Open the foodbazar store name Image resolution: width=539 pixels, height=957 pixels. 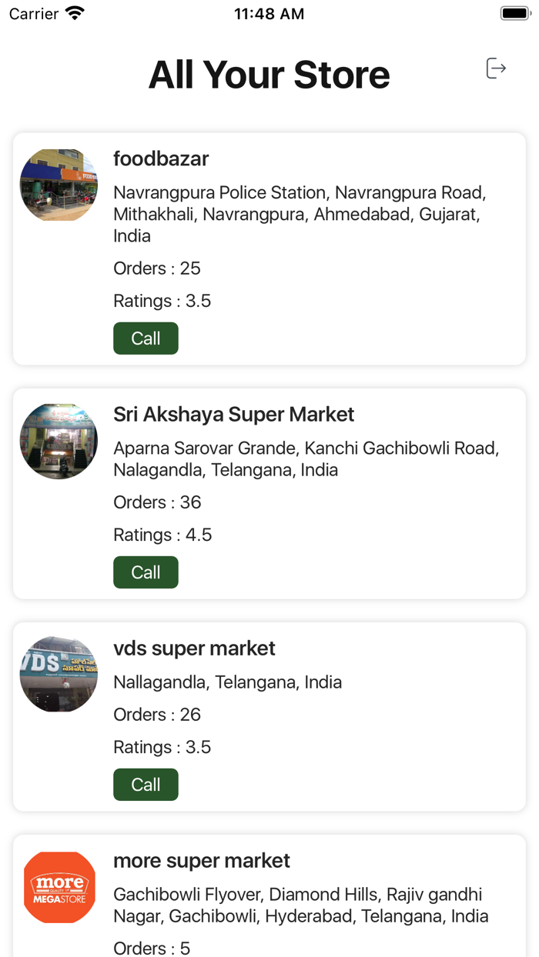tap(161, 159)
